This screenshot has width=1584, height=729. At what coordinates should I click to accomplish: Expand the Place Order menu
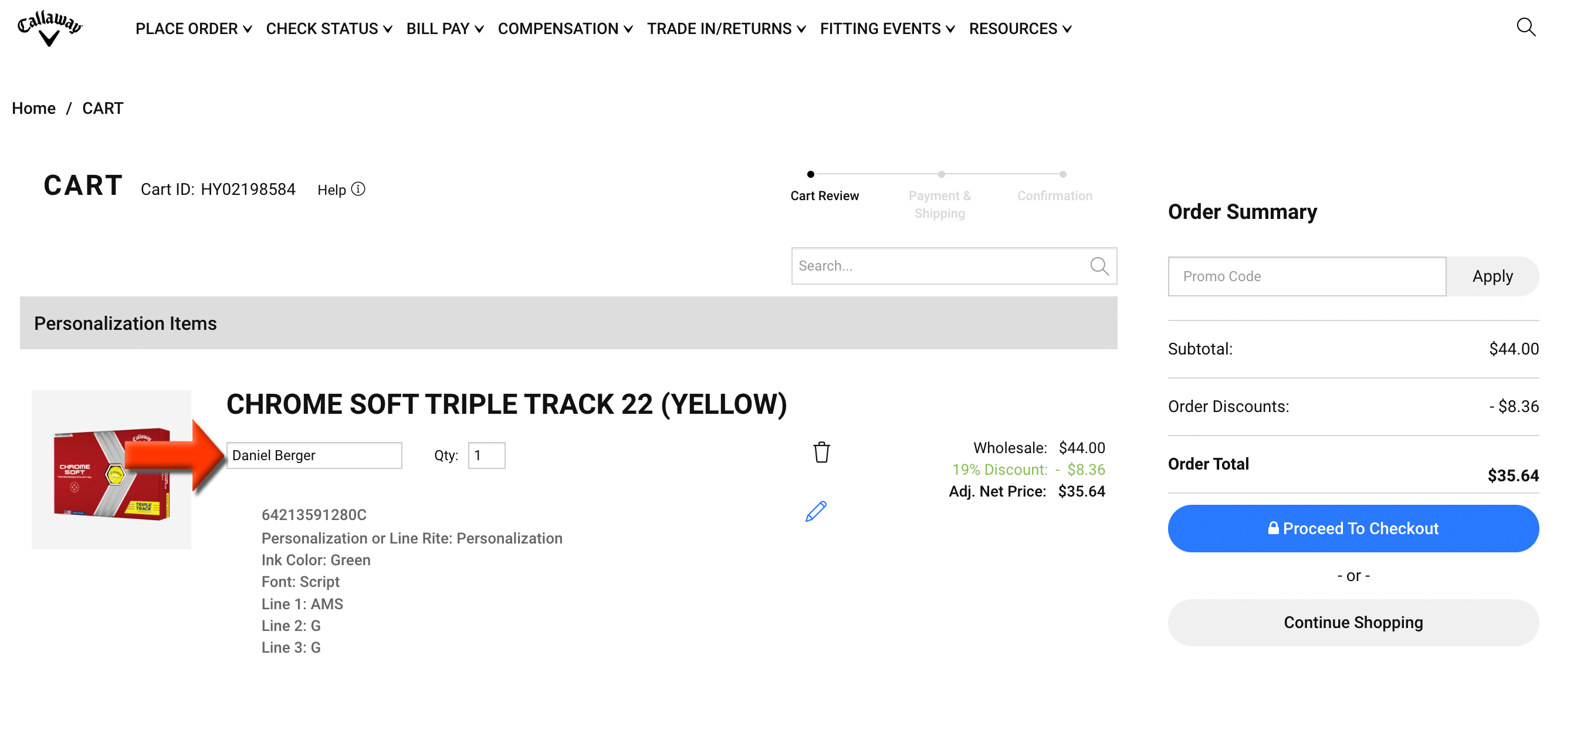click(x=193, y=28)
